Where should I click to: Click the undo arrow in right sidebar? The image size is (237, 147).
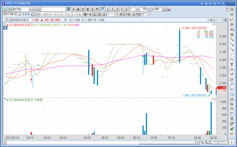point(232,134)
